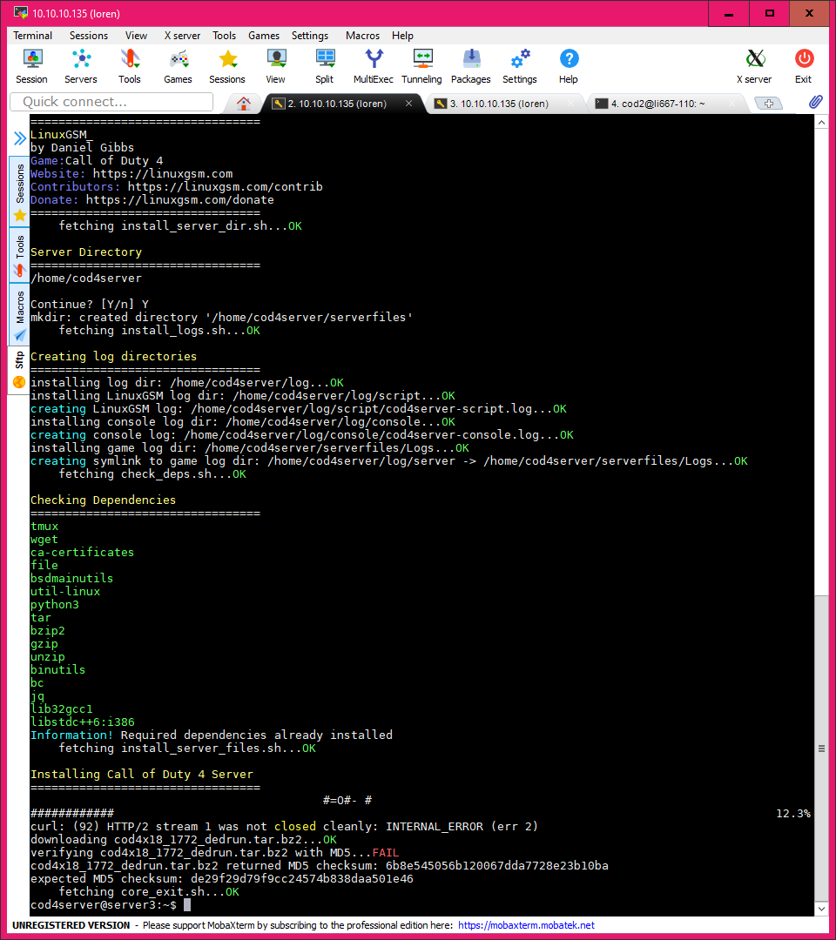Open the Macros menu

(362, 36)
